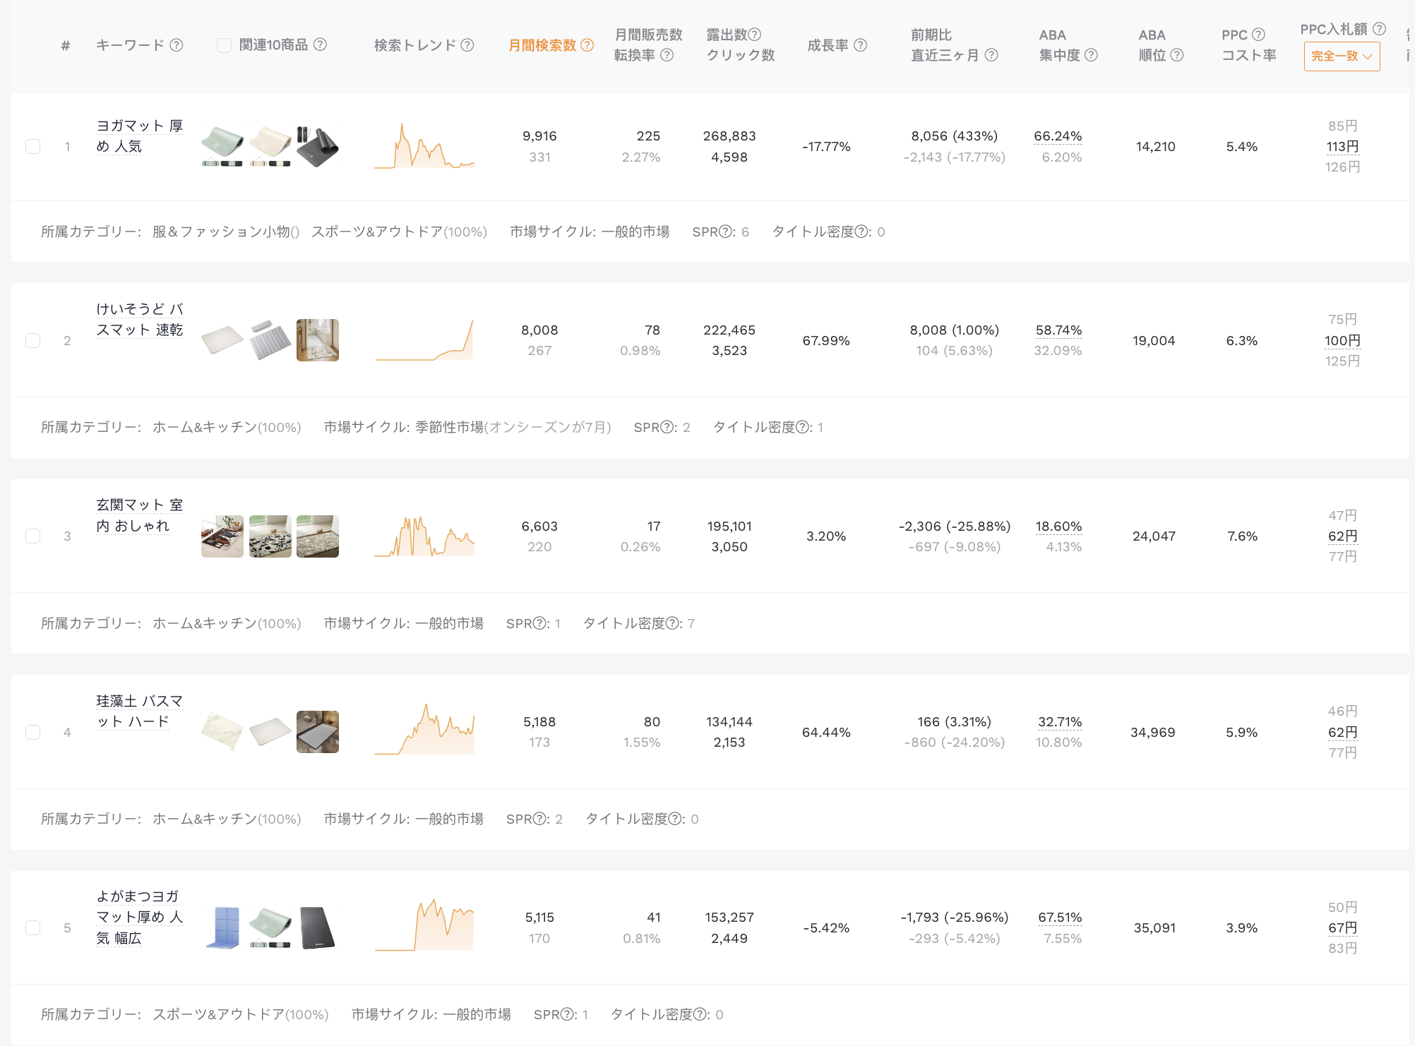The image size is (1415, 1046).
Task: Select the checkbox for けいそうど バスマット row
Action: (x=32, y=340)
